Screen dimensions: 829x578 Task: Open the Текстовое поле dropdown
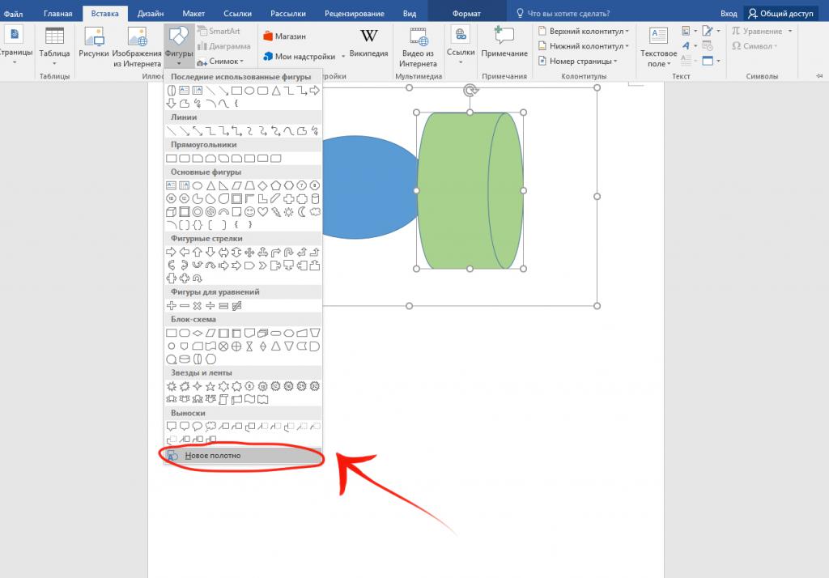(x=658, y=46)
